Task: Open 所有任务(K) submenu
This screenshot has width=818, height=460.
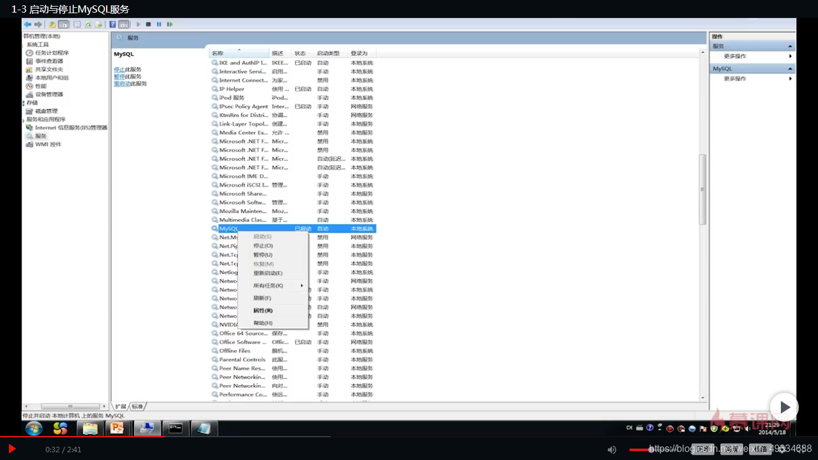Action: 273,286
